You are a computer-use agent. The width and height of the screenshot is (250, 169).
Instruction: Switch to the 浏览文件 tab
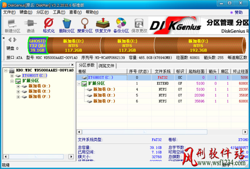[x=107, y=66]
